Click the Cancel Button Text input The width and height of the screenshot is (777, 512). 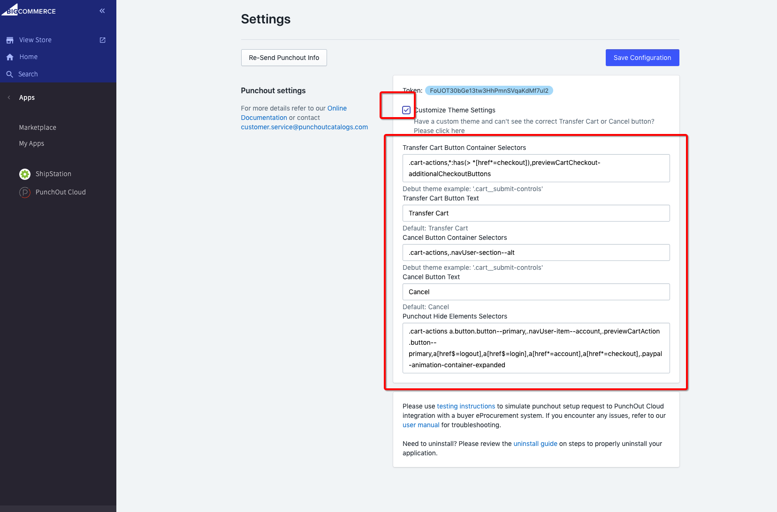[536, 292]
